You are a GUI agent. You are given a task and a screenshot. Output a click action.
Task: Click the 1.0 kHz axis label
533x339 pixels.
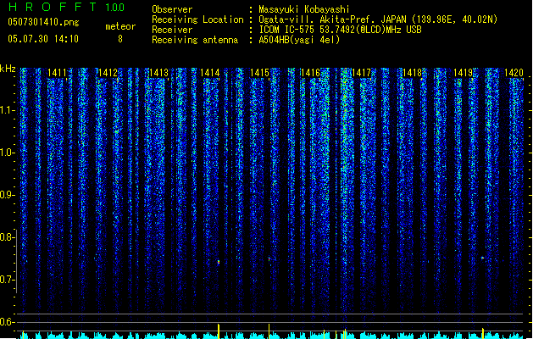pyautogui.click(x=7, y=153)
